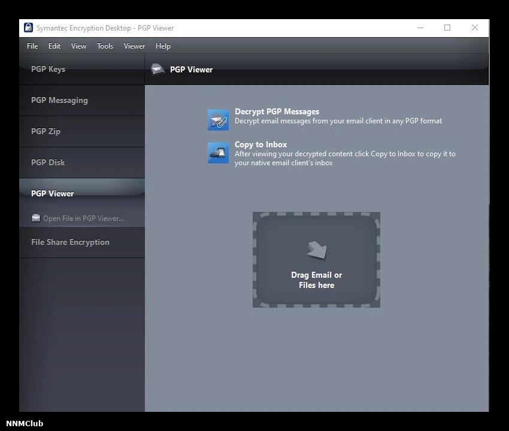Click the Copy to Inbox heading
509x431 pixels.
pos(260,144)
